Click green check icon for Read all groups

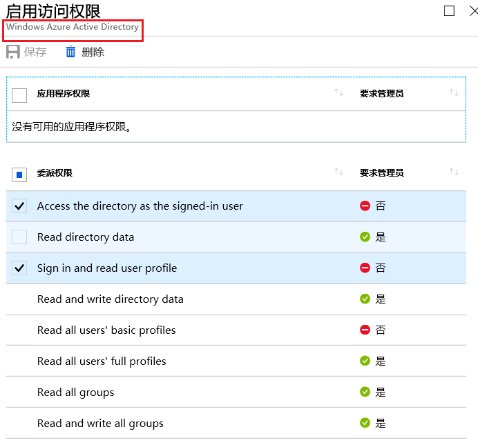click(365, 393)
